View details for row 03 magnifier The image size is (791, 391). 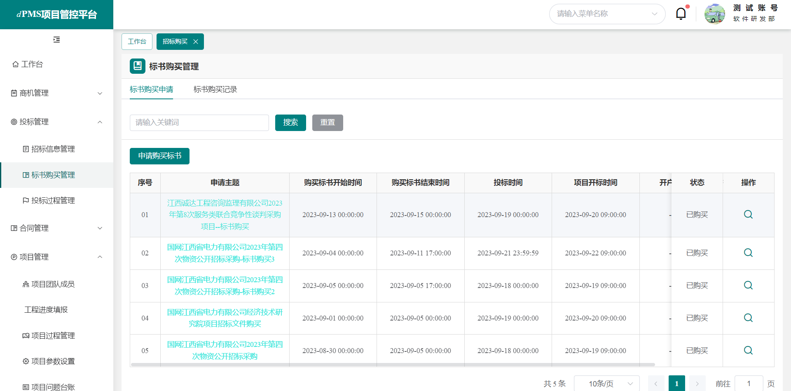coord(748,286)
